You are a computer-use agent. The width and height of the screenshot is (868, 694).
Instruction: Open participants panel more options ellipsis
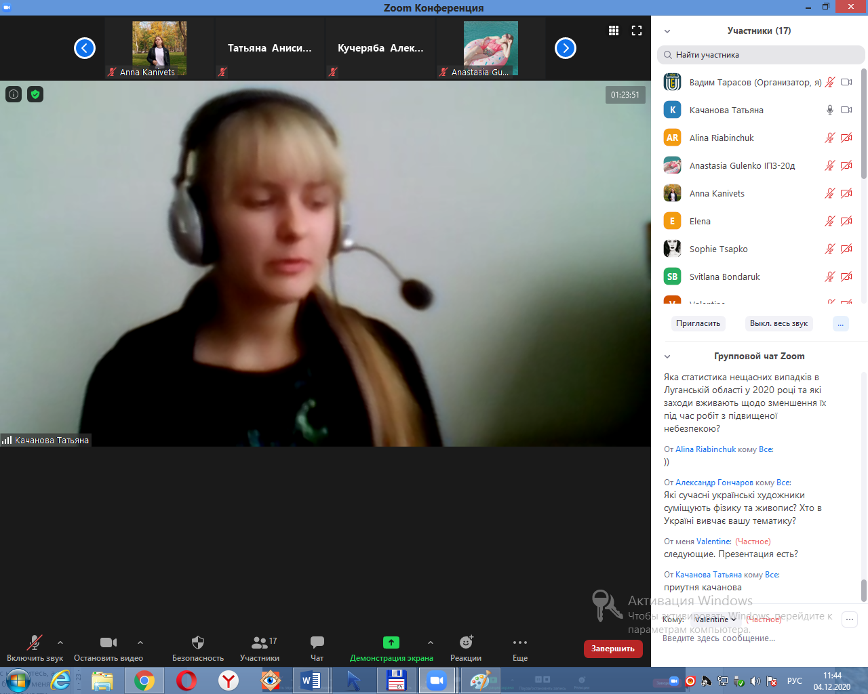[x=841, y=324]
